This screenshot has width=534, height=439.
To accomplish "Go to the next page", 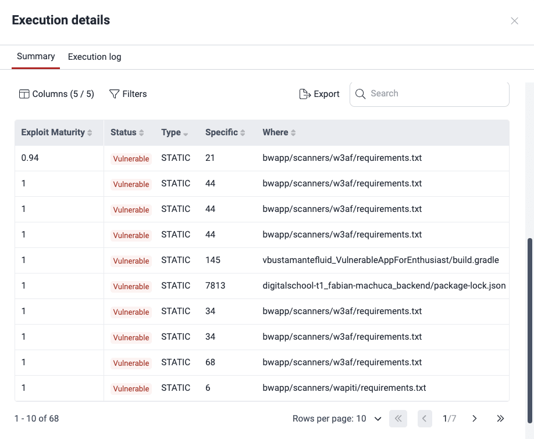I will [475, 418].
